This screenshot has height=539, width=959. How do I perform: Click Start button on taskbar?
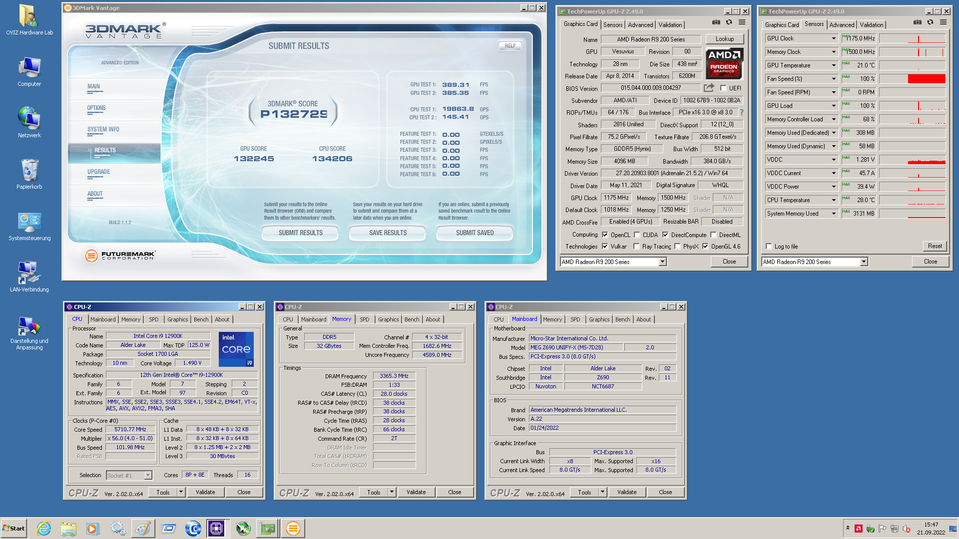(x=13, y=529)
